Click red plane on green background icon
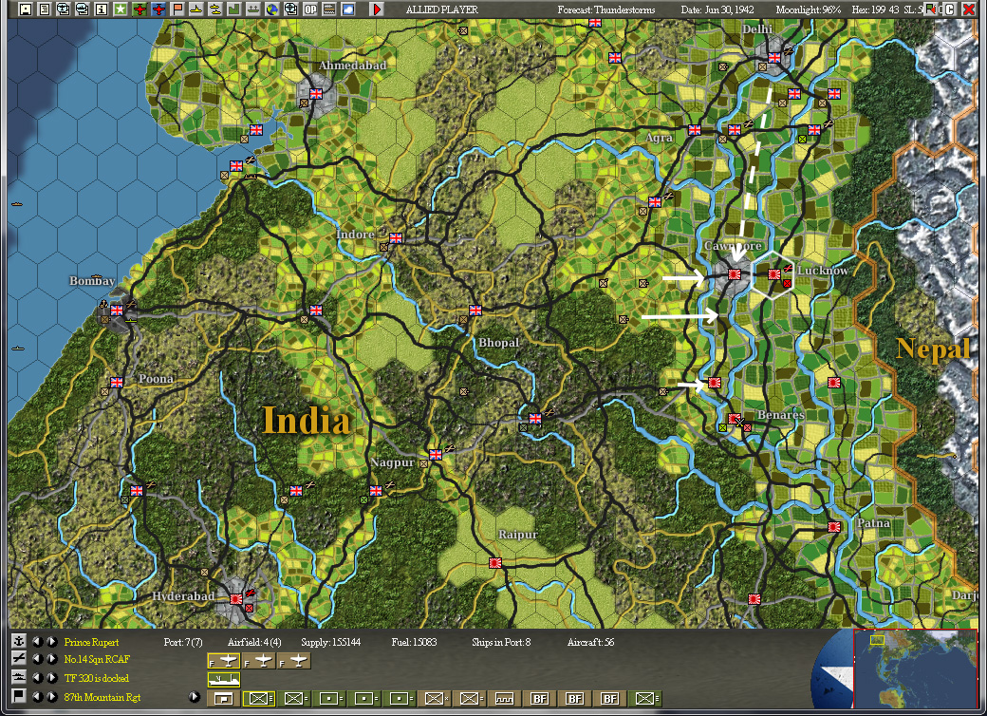The height and width of the screenshot is (716, 987). 140,9
